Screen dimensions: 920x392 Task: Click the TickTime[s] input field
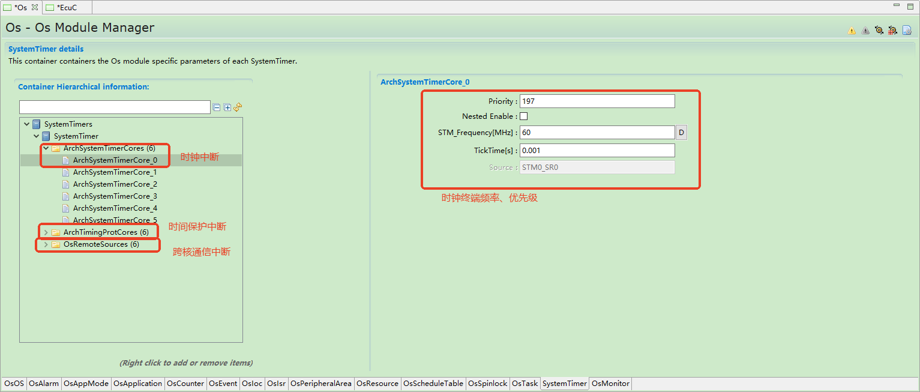(597, 150)
